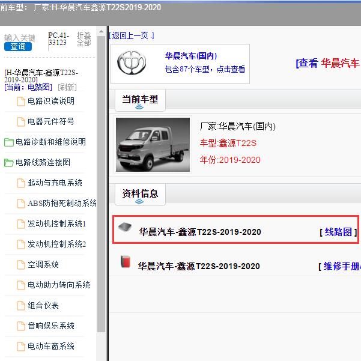Select the 当前车型 tab header
This screenshot has width=361, height=361.
[140, 100]
